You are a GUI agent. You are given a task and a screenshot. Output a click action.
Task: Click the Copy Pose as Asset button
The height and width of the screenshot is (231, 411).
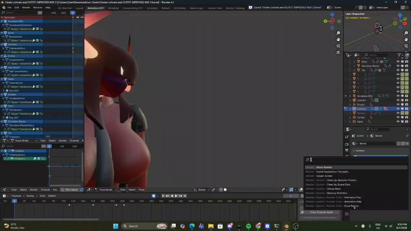click(x=321, y=212)
